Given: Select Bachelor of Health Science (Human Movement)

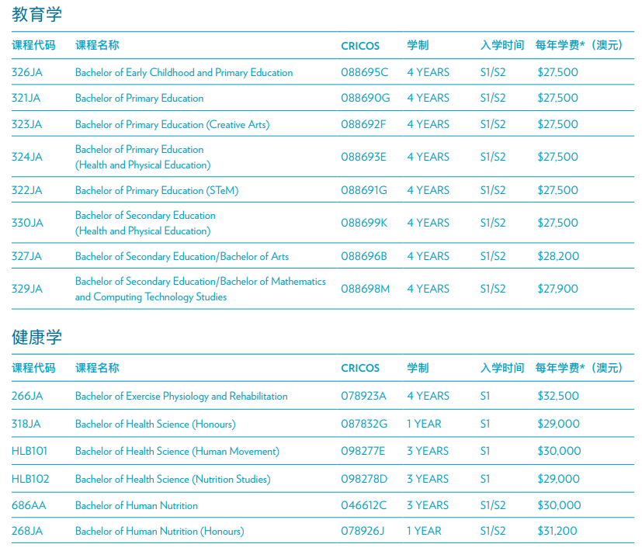Looking at the screenshot, I should pyautogui.click(x=177, y=452).
